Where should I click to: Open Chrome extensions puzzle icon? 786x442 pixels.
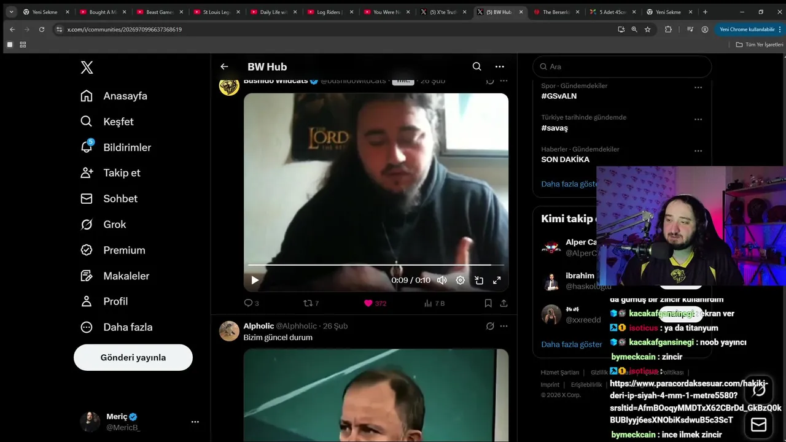point(668,29)
